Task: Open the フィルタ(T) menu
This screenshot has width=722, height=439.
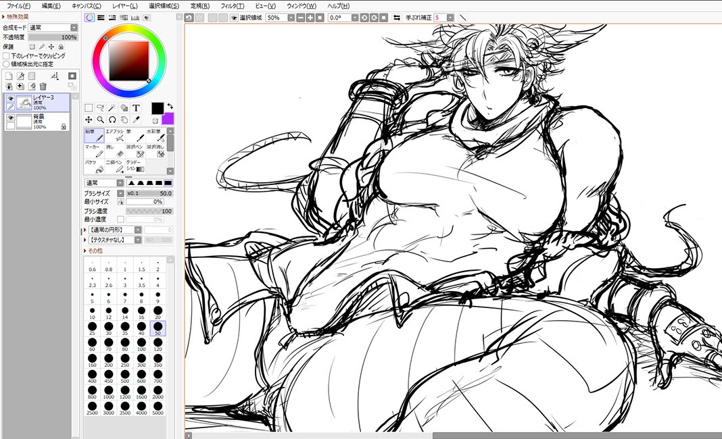Action: click(x=232, y=6)
